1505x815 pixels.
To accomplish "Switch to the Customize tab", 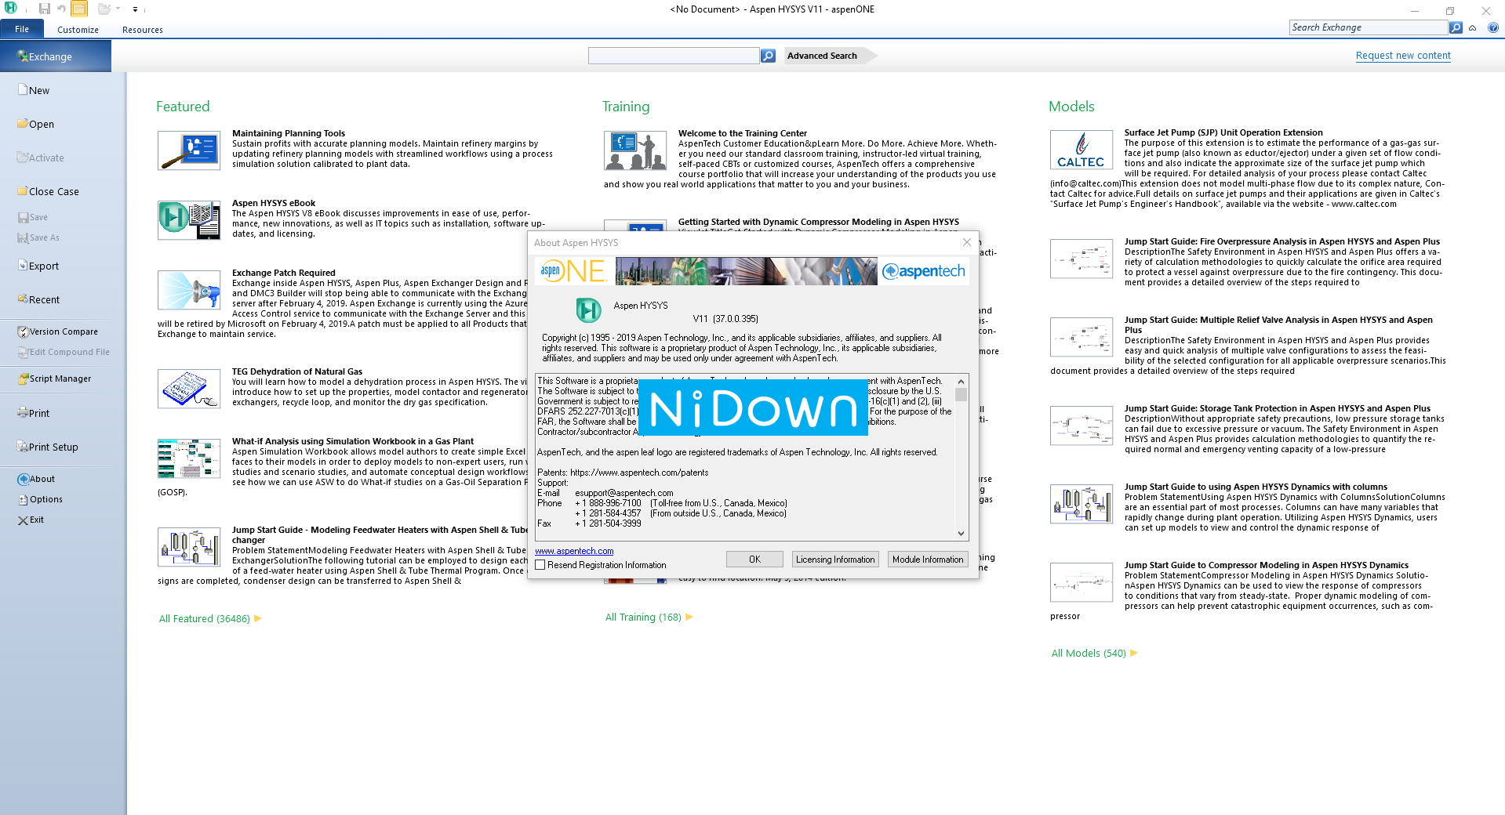I will coord(77,29).
